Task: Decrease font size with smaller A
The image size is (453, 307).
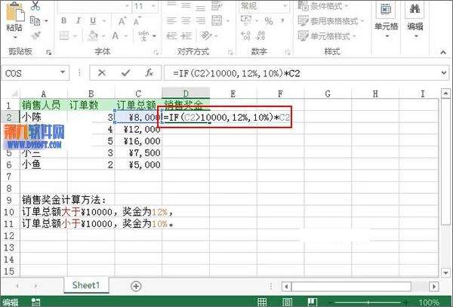Action: [x=137, y=21]
